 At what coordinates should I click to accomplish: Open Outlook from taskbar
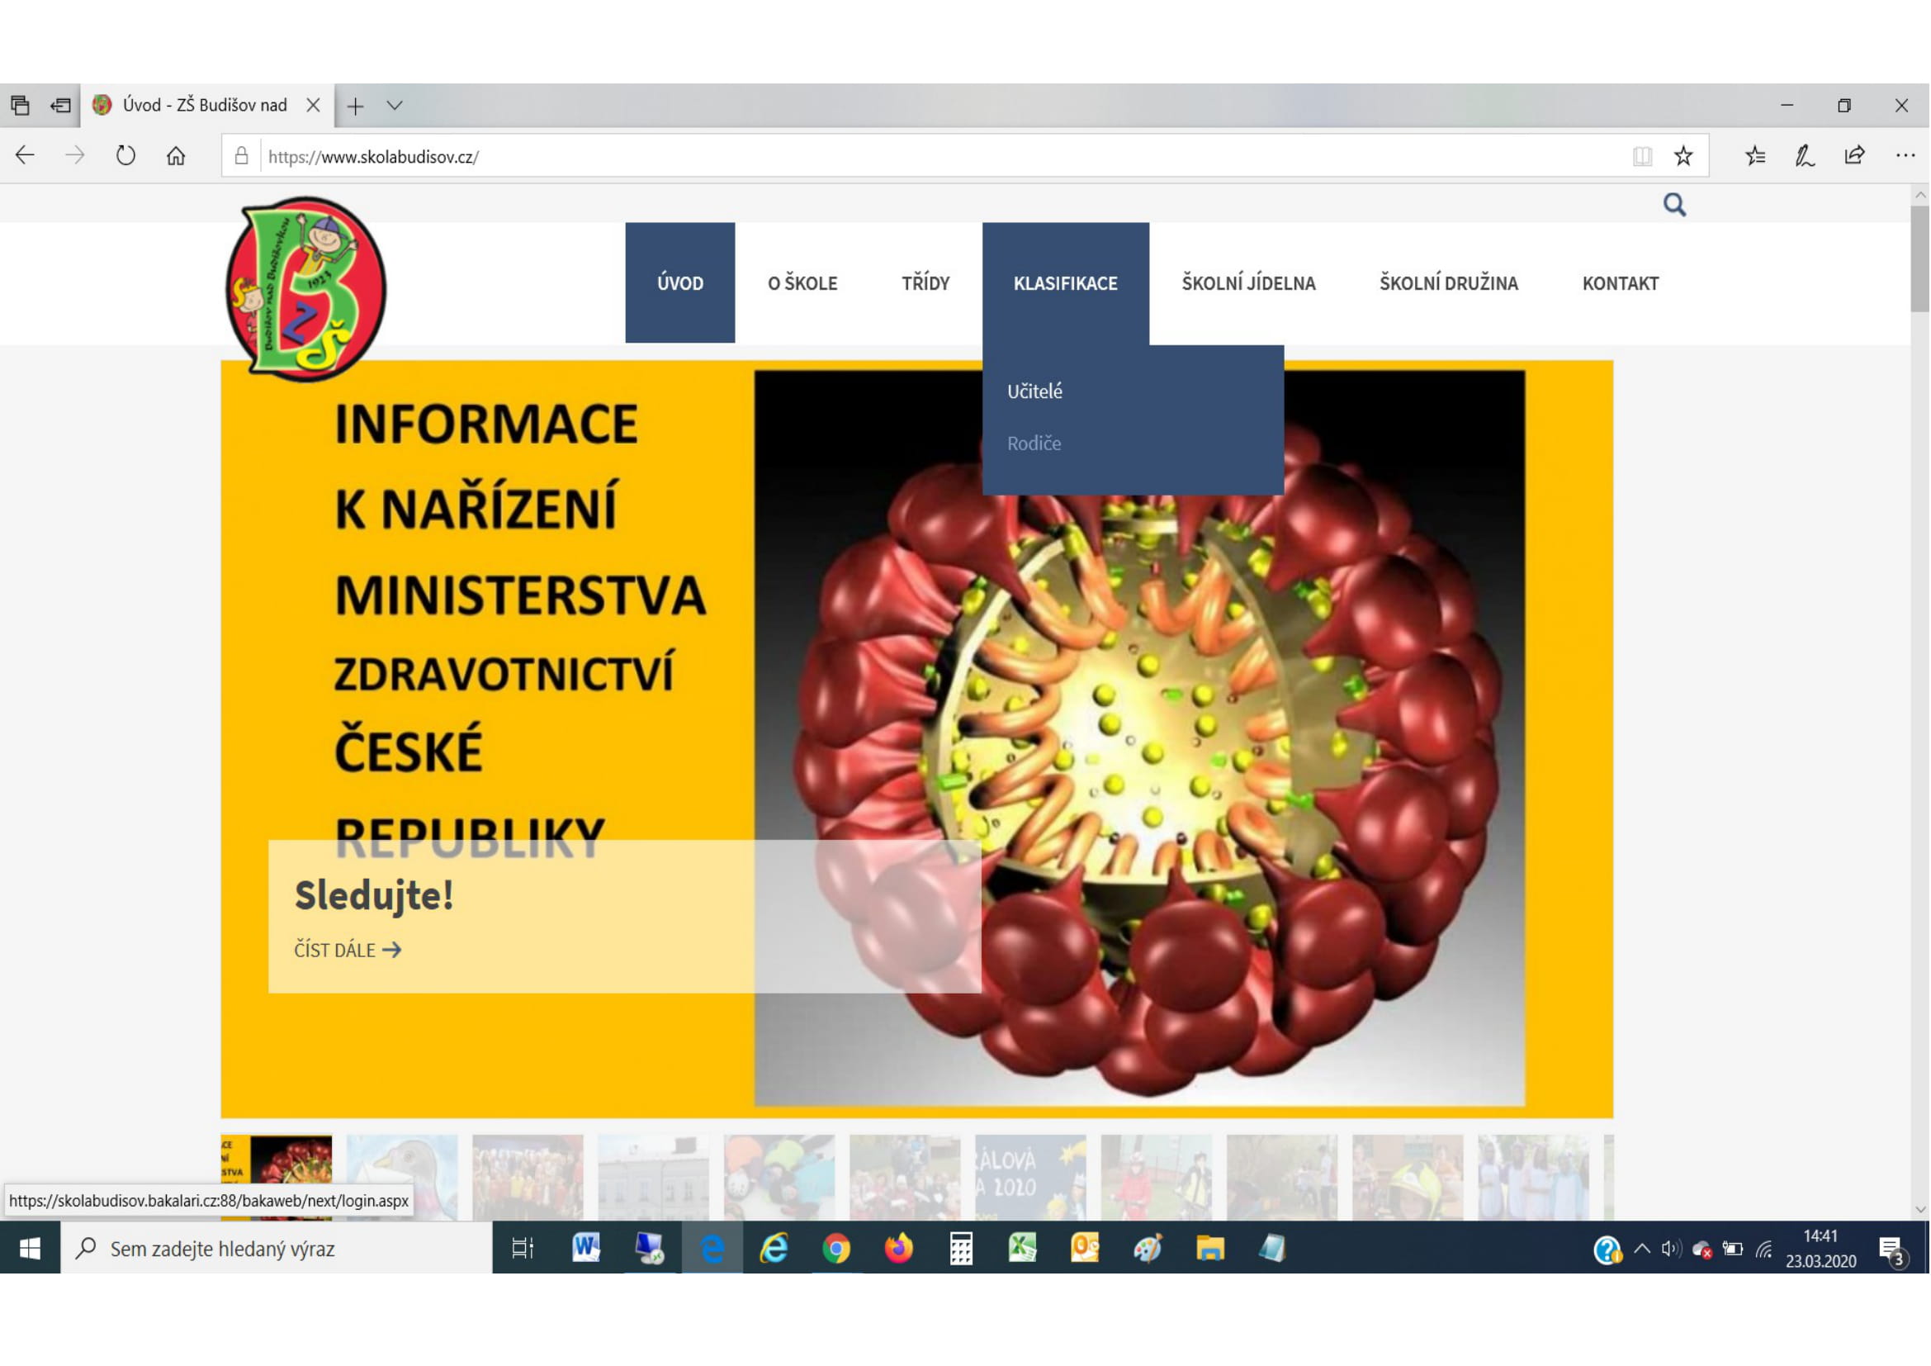click(1086, 1248)
